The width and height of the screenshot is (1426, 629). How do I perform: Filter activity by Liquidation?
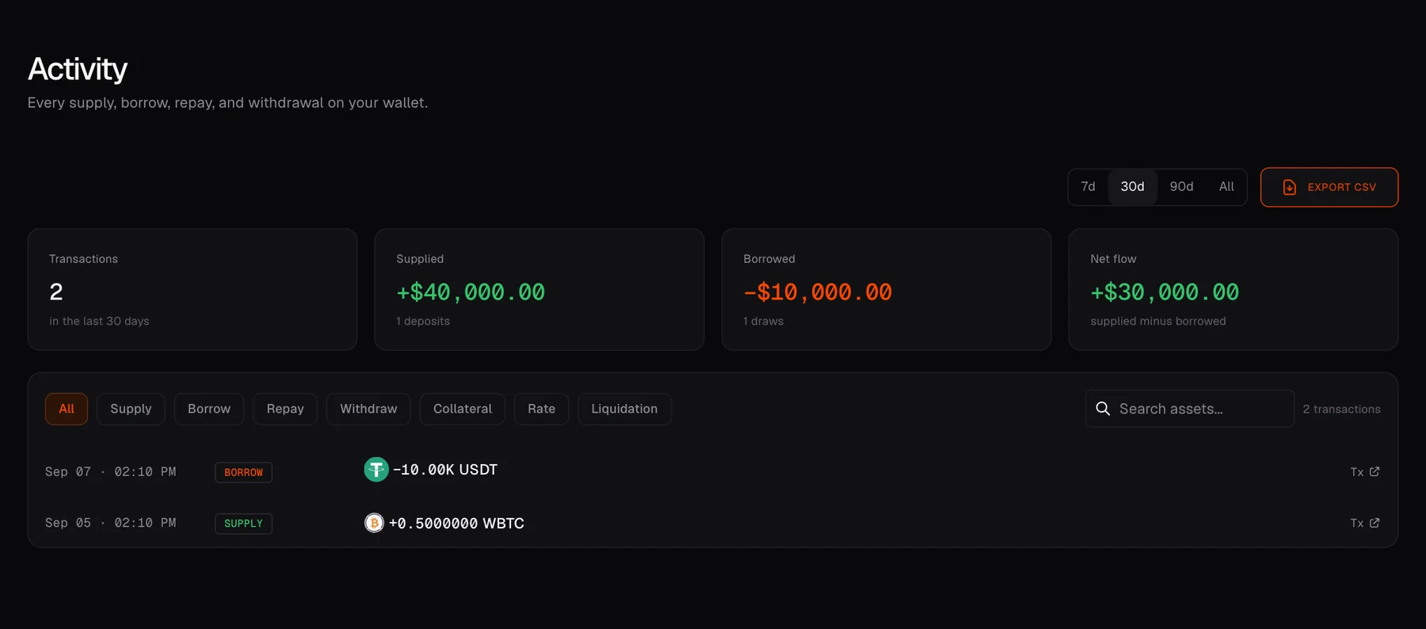pyautogui.click(x=624, y=409)
